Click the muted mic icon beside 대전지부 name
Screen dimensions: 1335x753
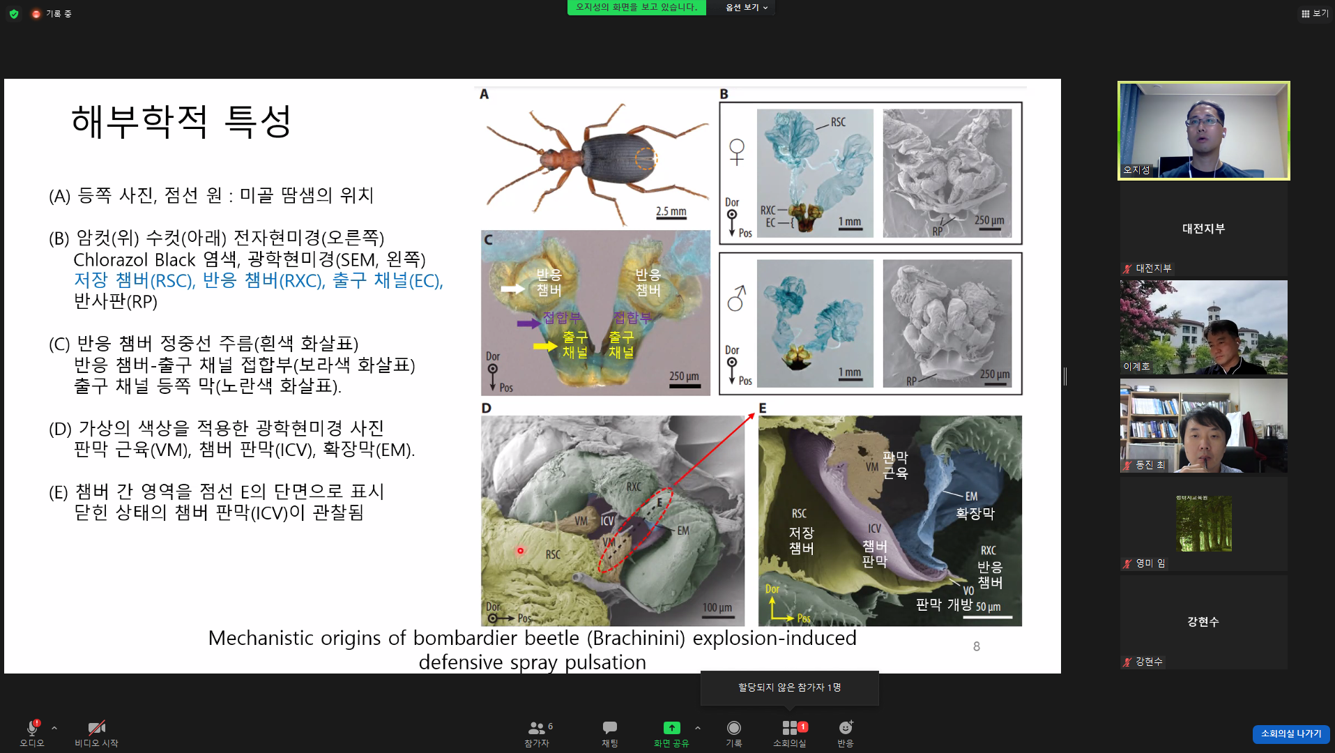point(1127,268)
